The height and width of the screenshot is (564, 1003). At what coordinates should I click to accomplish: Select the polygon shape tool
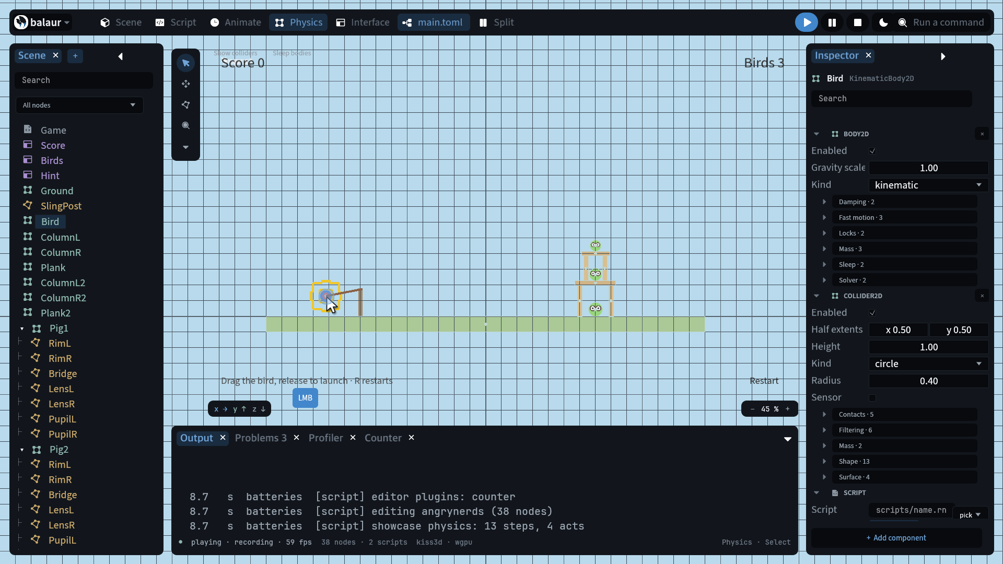pos(185,105)
